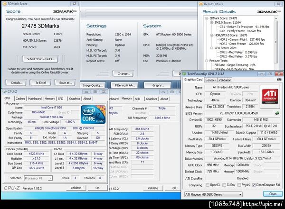This screenshot has width=285, height=209.
Task: Click Validate in the rear CPU-Z memory window
Action: [x=152, y=188]
